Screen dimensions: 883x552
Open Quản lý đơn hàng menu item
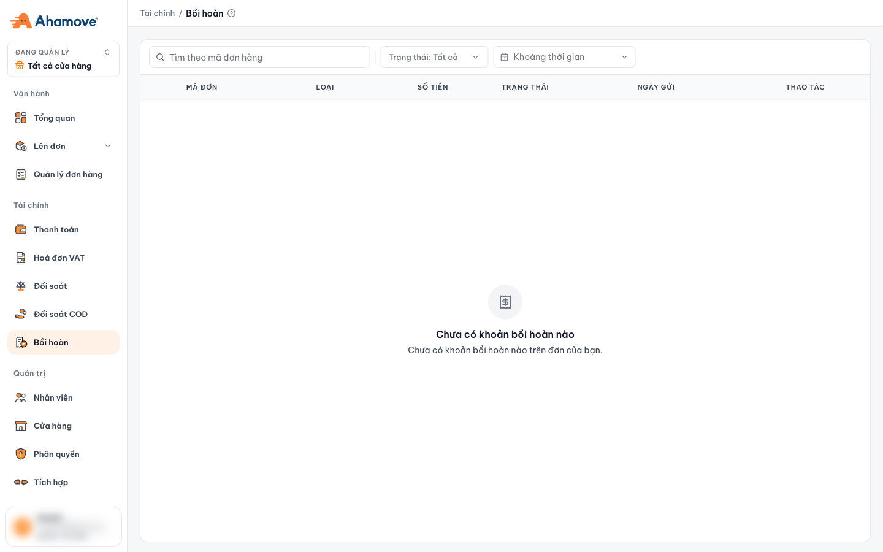pos(63,174)
